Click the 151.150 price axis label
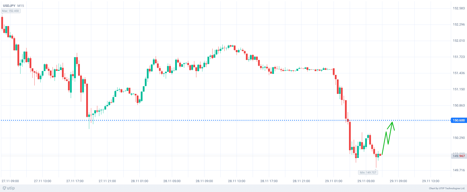The width and height of the screenshot is (467, 192). point(459,89)
